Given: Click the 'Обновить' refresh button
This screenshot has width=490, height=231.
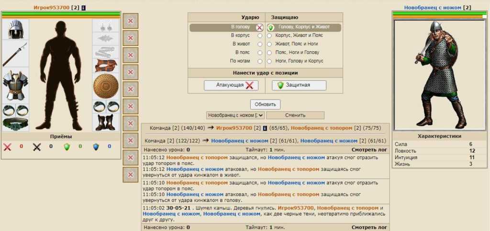Looking at the screenshot, I should click(x=265, y=104).
